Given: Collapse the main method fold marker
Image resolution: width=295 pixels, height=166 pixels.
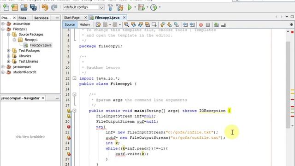Looking at the screenshot, I should [x=75, y=111].
